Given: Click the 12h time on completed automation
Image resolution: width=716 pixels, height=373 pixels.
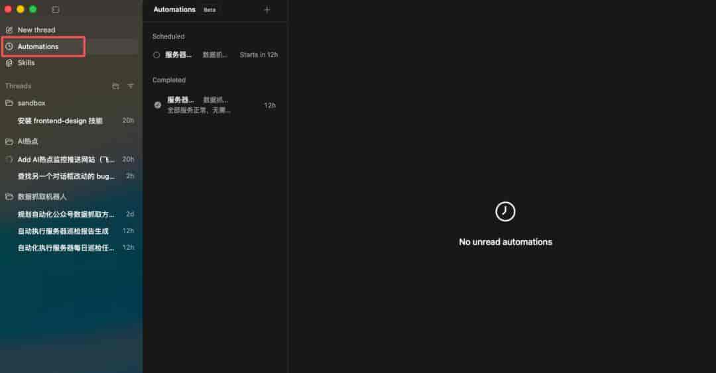Looking at the screenshot, I should tap(270, 105).
